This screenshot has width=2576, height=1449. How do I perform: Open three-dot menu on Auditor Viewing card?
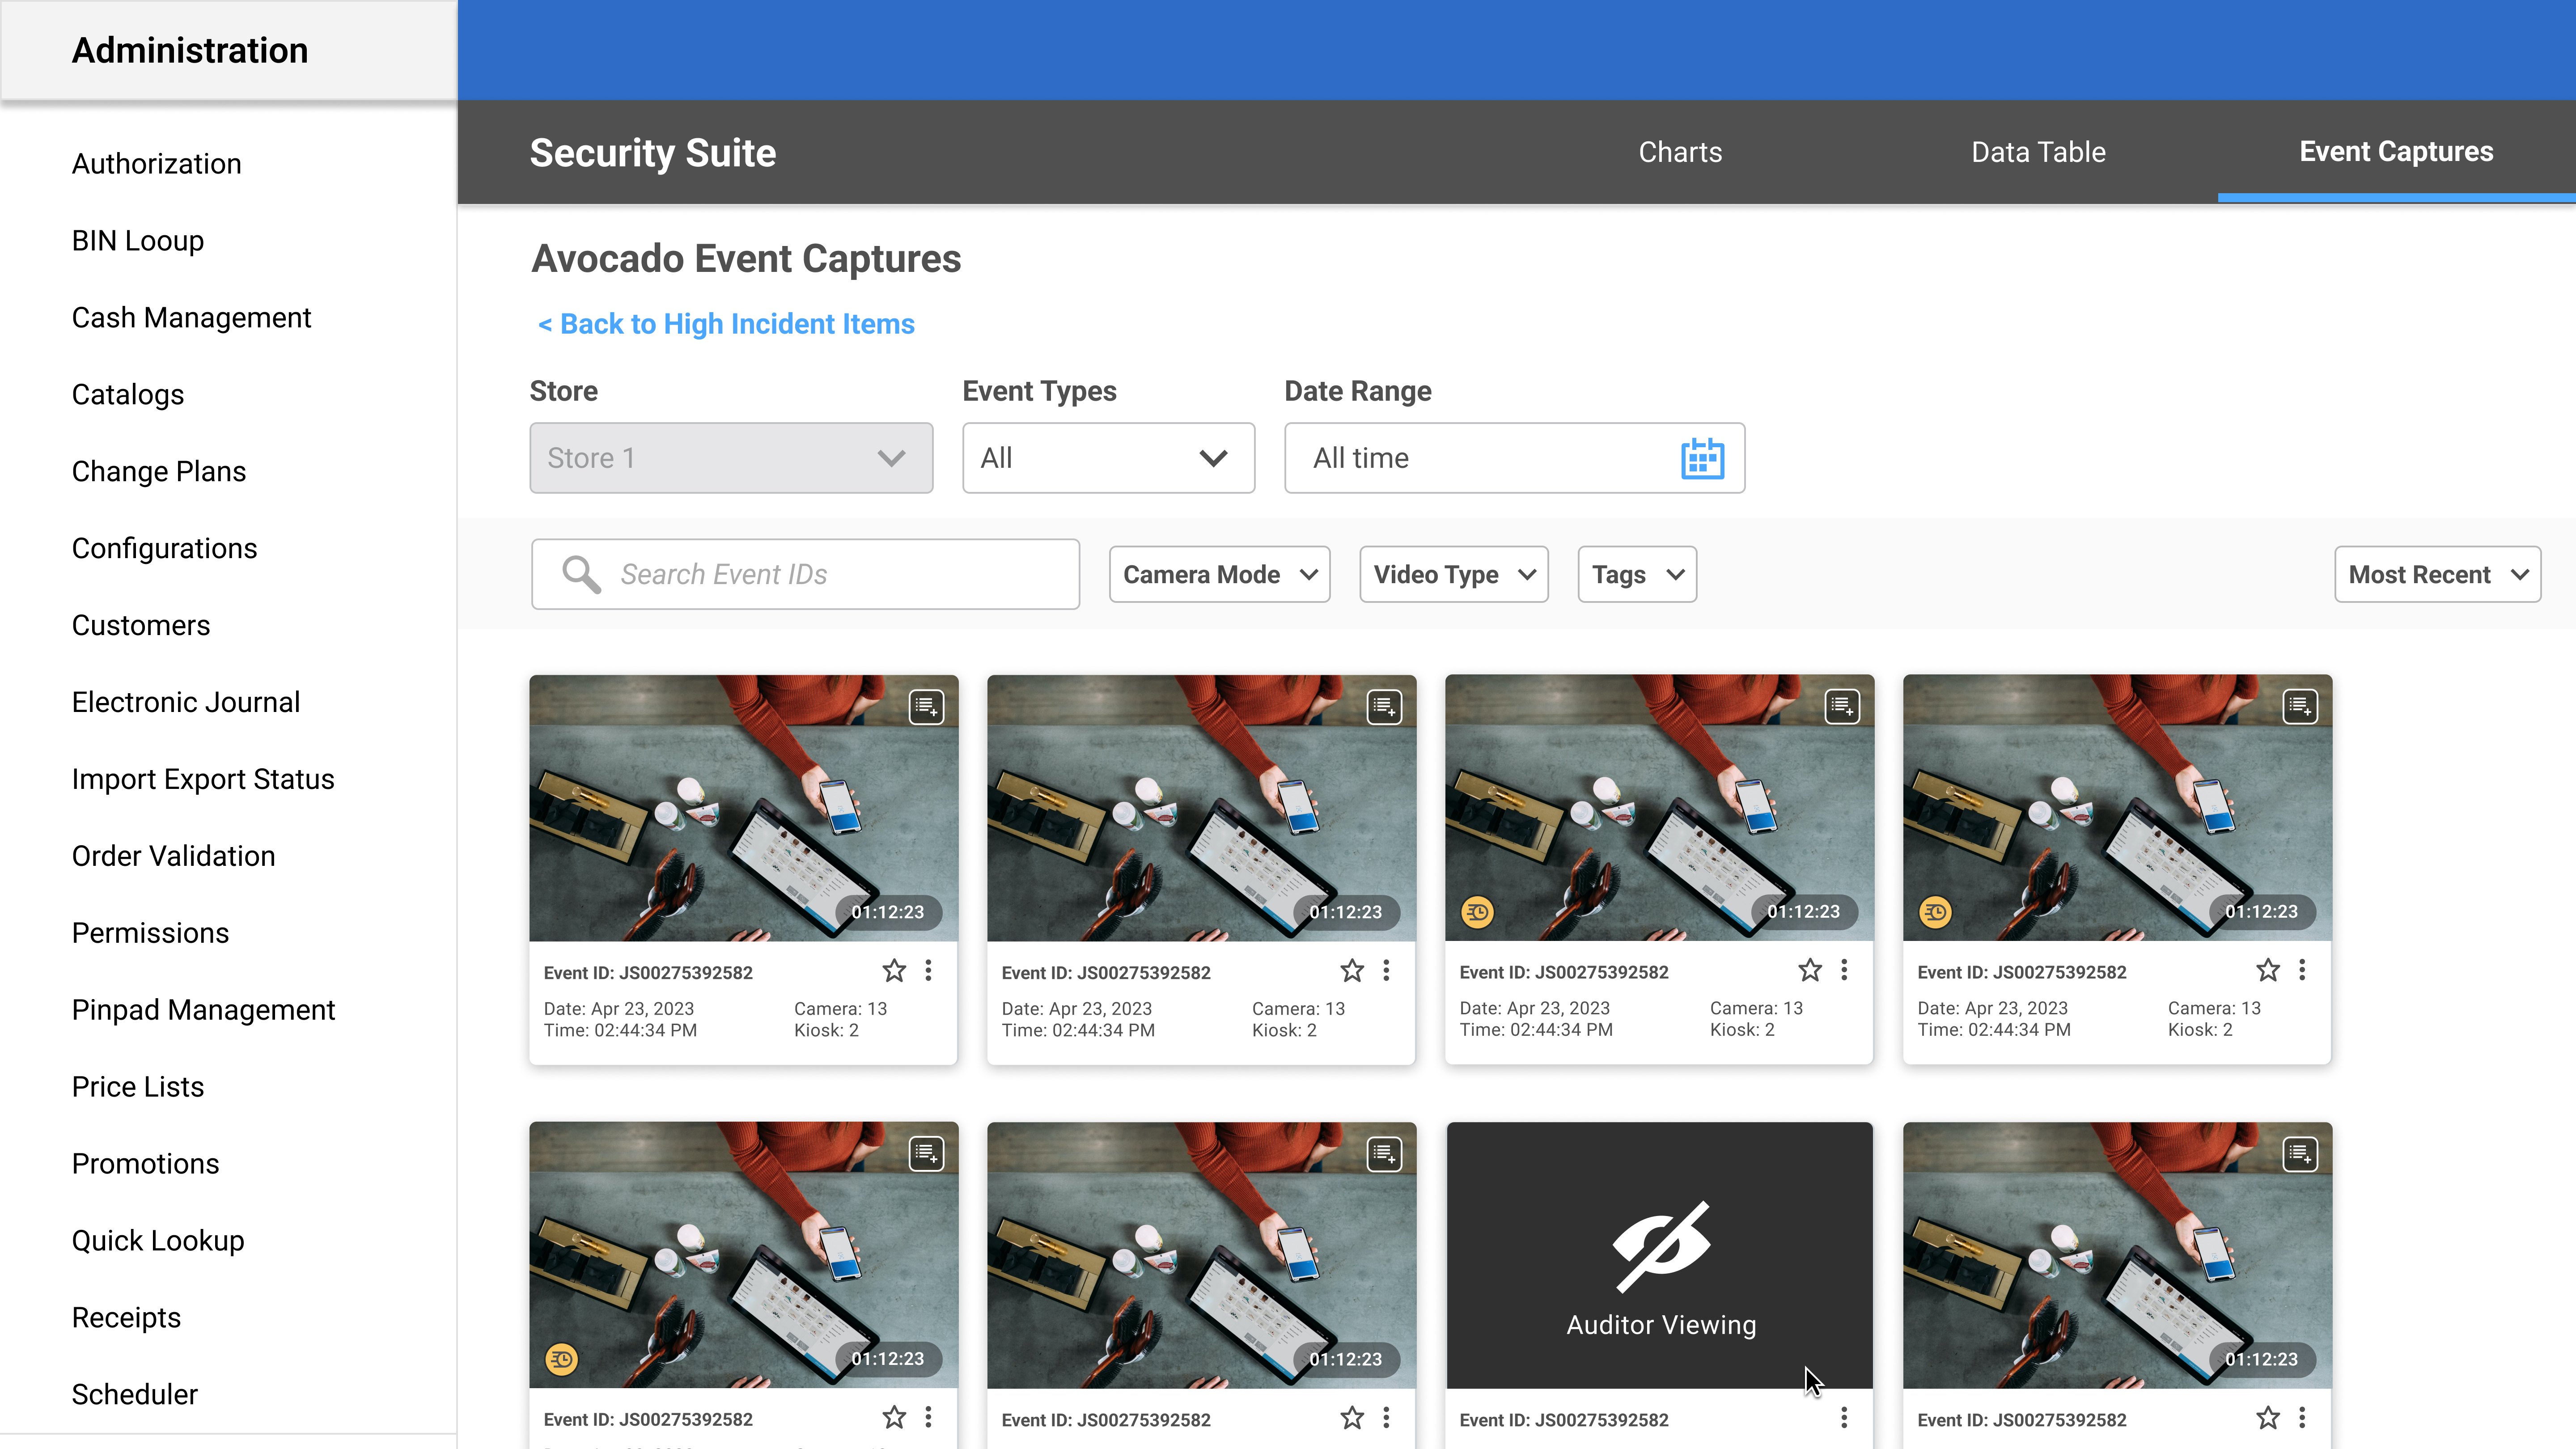pyautogui.click(x=1844, y=1418)
